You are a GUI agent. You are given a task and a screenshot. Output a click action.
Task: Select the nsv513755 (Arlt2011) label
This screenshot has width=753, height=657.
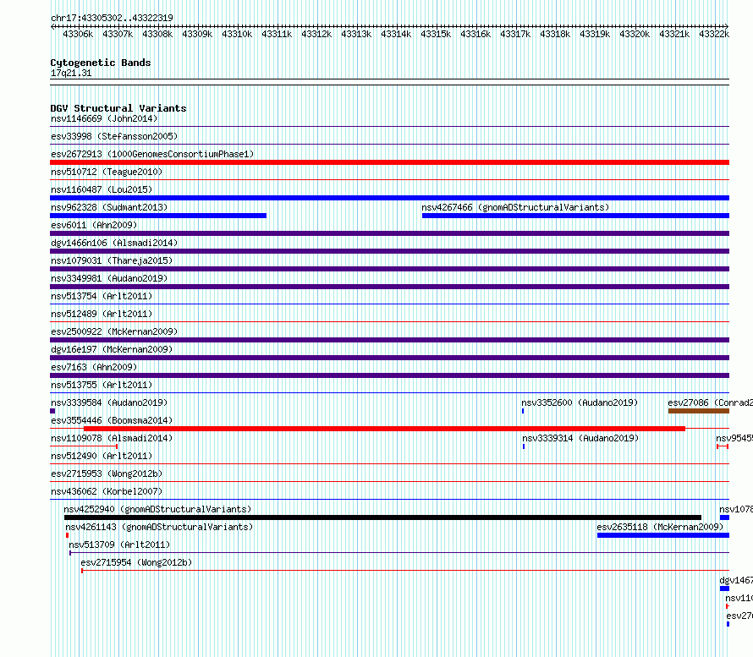tap(102, 385)
